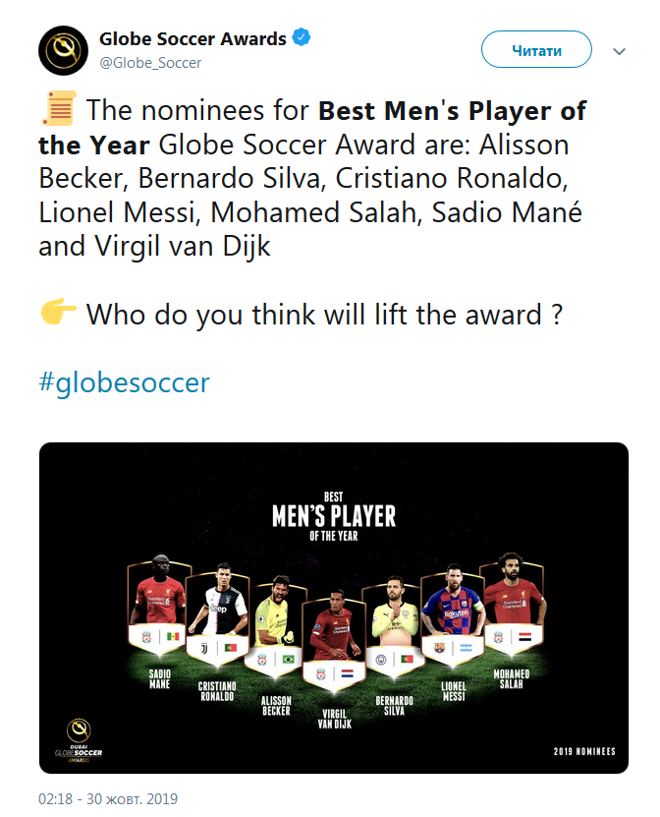Image resolution: width=660 pixels, height=817 pixels.
Task: Click the Globe Soccer Awards profile avatar
Action: pyautogui.click(x=64, y=50)
